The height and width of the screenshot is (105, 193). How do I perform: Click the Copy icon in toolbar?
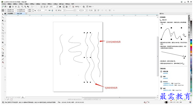[x=25, y=7]
